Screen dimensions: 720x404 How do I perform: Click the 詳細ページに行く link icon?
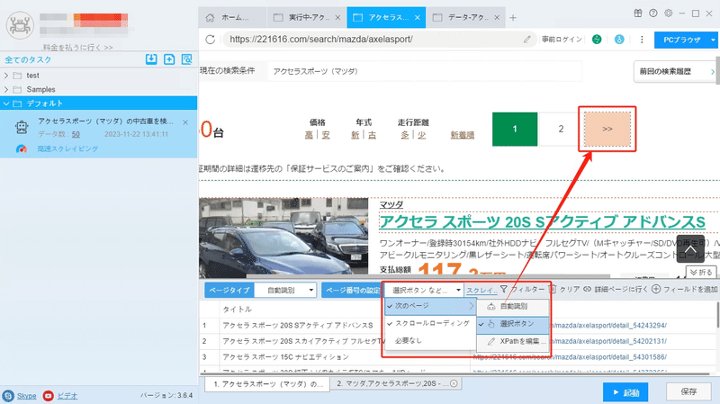click(x=588, y=289)
